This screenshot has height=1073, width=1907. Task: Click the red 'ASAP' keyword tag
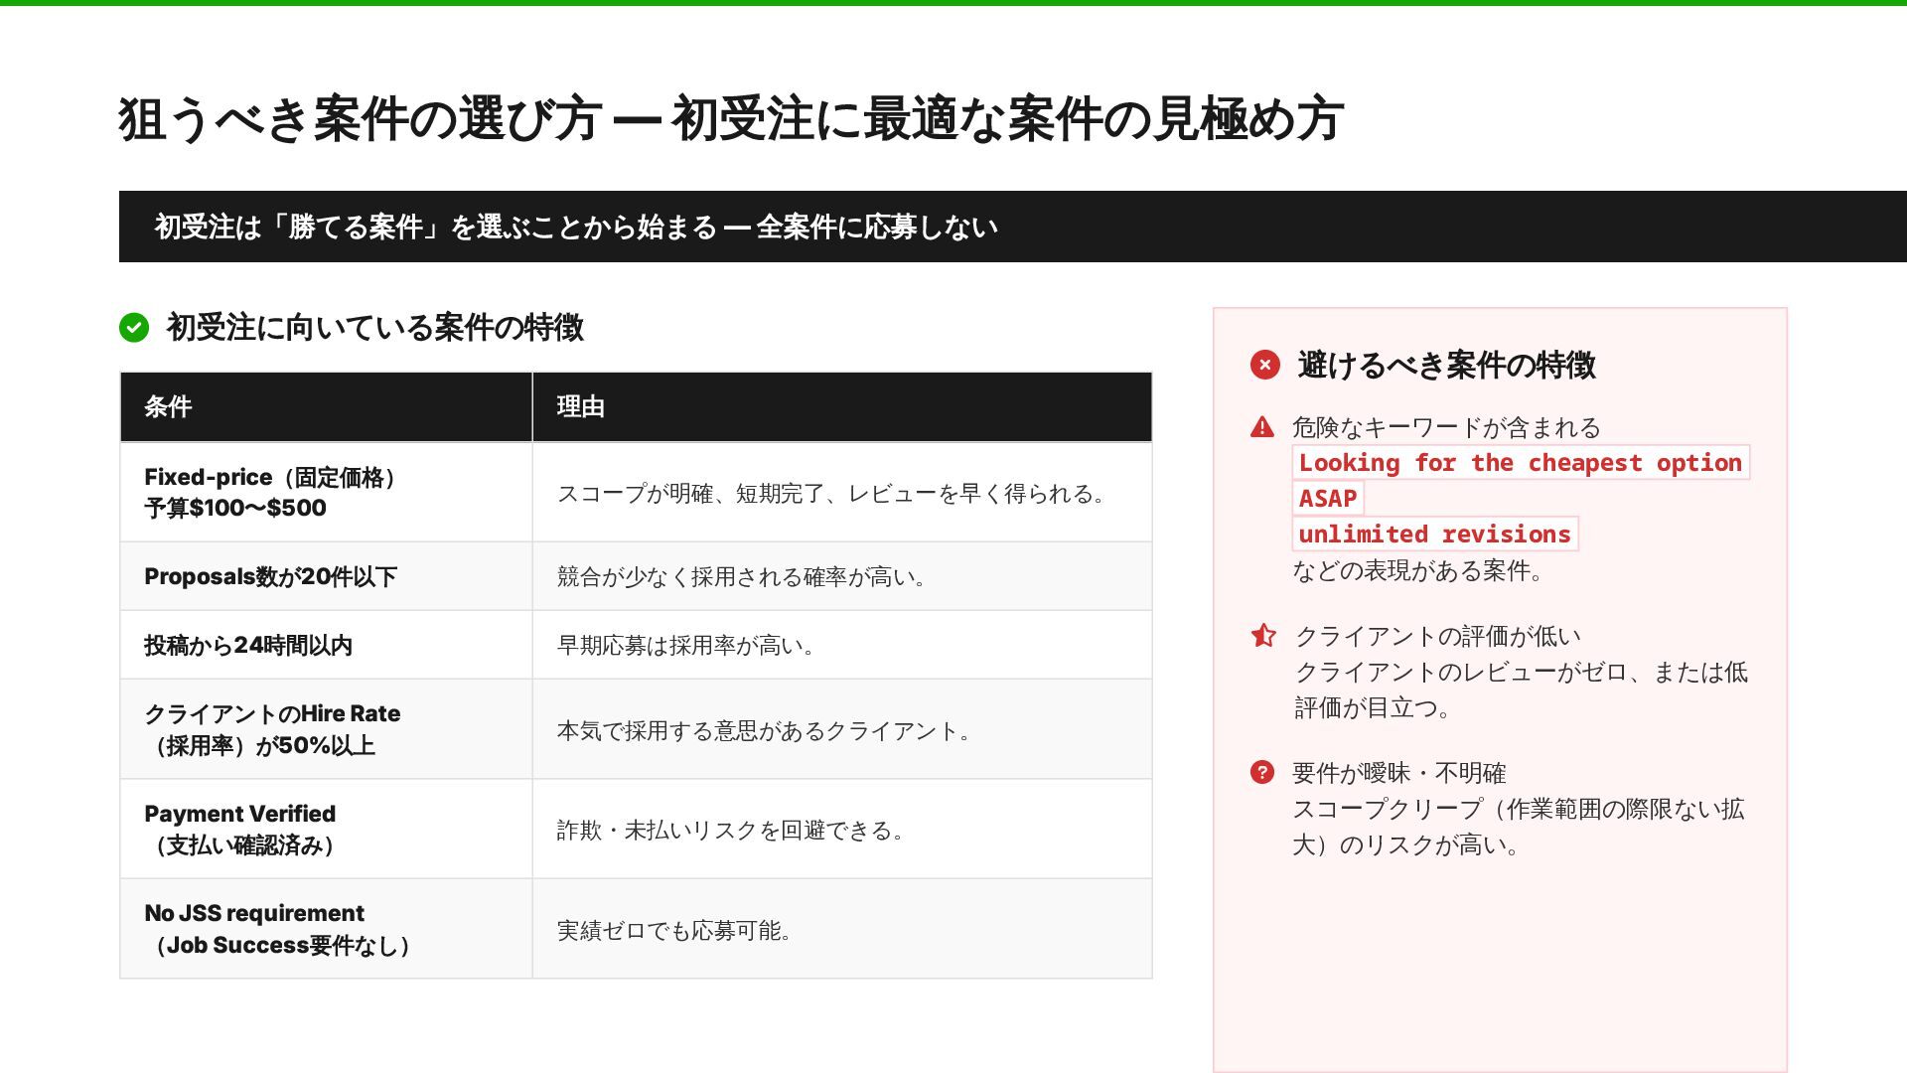(1327, 499)
